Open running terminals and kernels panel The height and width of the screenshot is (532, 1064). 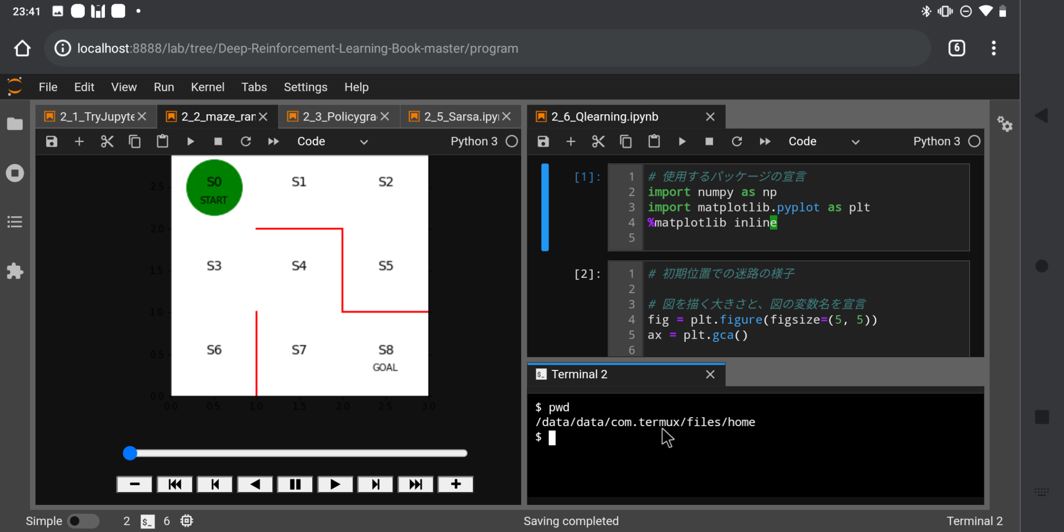tap(15, 173)
